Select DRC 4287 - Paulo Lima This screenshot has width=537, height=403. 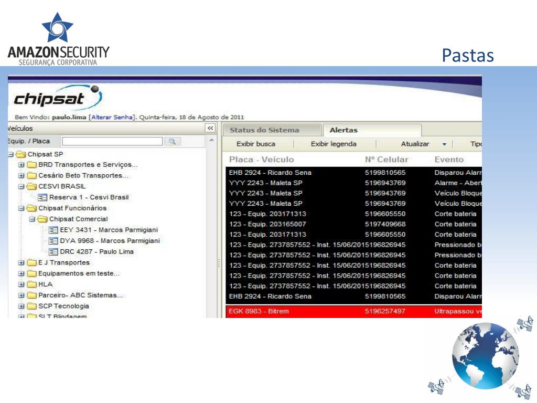point(96,252)
